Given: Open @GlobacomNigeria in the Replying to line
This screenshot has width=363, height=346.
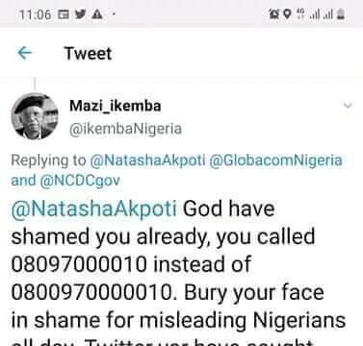Looking at the screenshot, I should tap(275, 161).
